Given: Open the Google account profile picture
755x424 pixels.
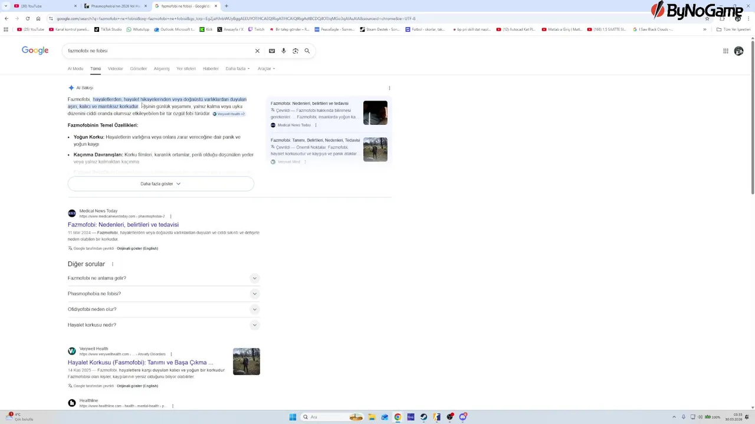Looking at the screenshot, I should pyautogui.click(x=738, y=51).
